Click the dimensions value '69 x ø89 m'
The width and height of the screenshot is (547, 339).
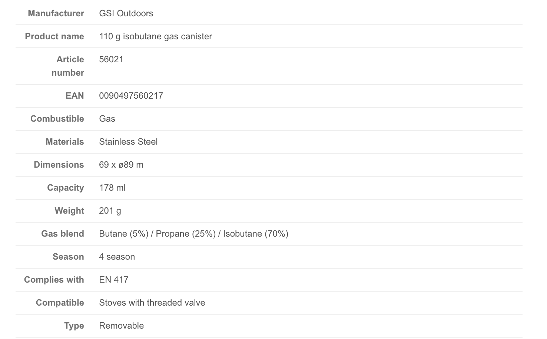[x=121, y=165]
